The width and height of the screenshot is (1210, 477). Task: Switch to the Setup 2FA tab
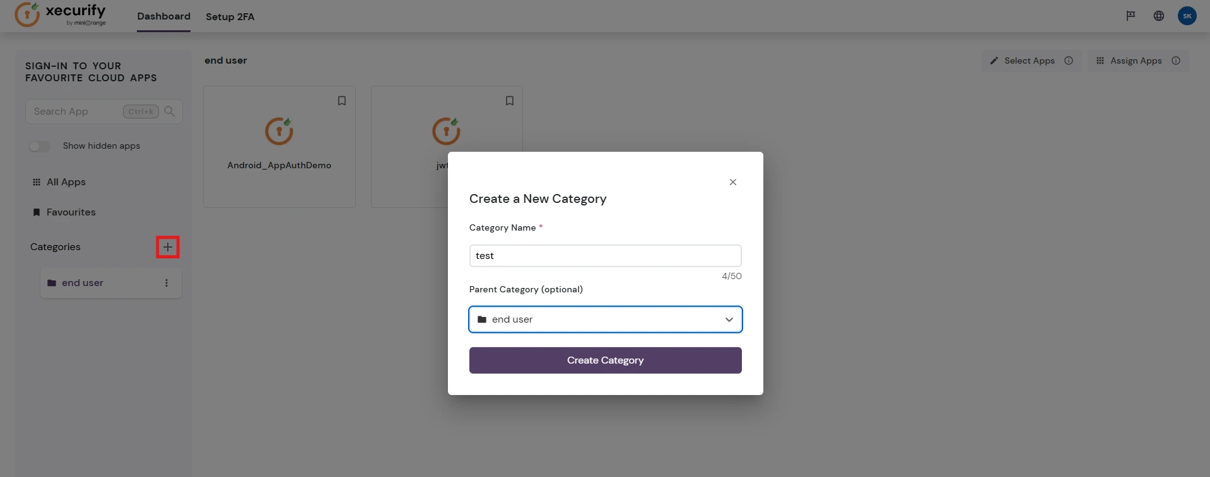point(230,16)
